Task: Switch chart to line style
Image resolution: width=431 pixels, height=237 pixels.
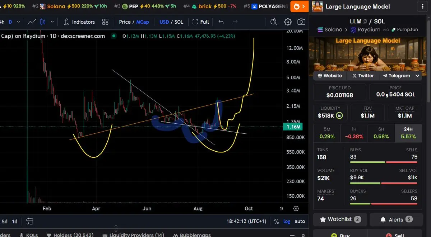Action: pos(32,22)
